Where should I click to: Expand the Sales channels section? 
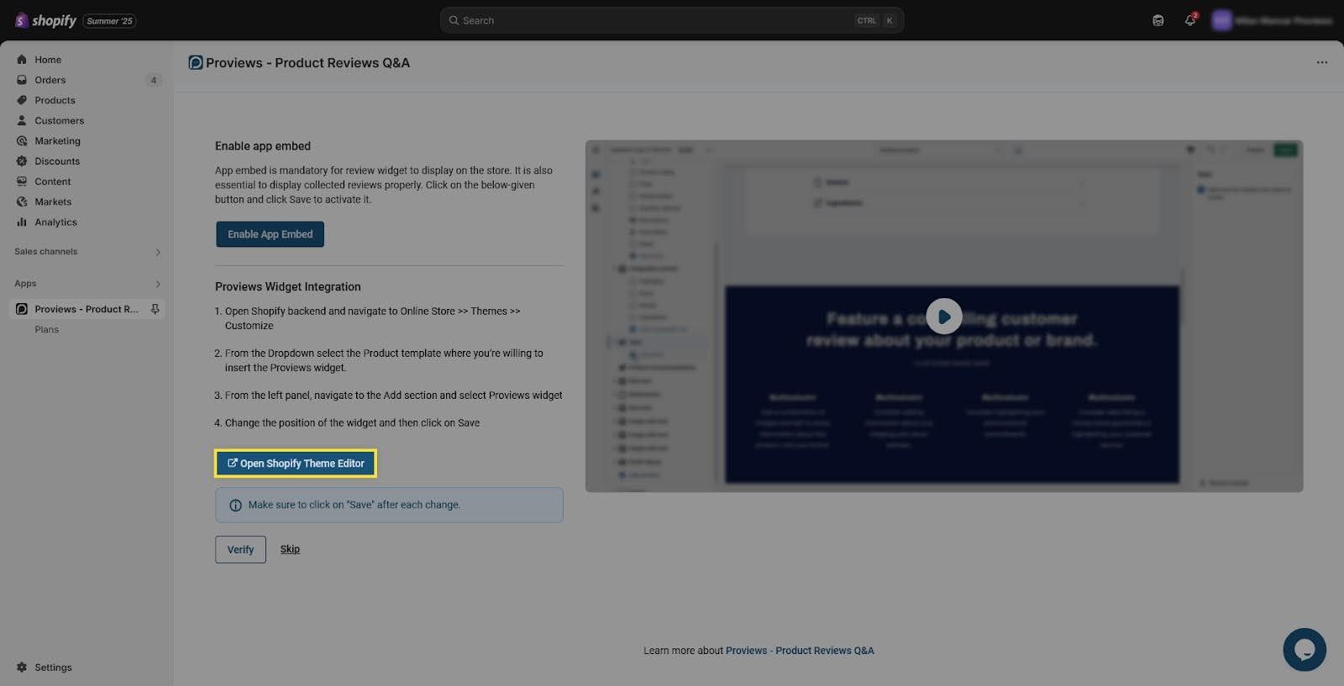click(158, 252)
